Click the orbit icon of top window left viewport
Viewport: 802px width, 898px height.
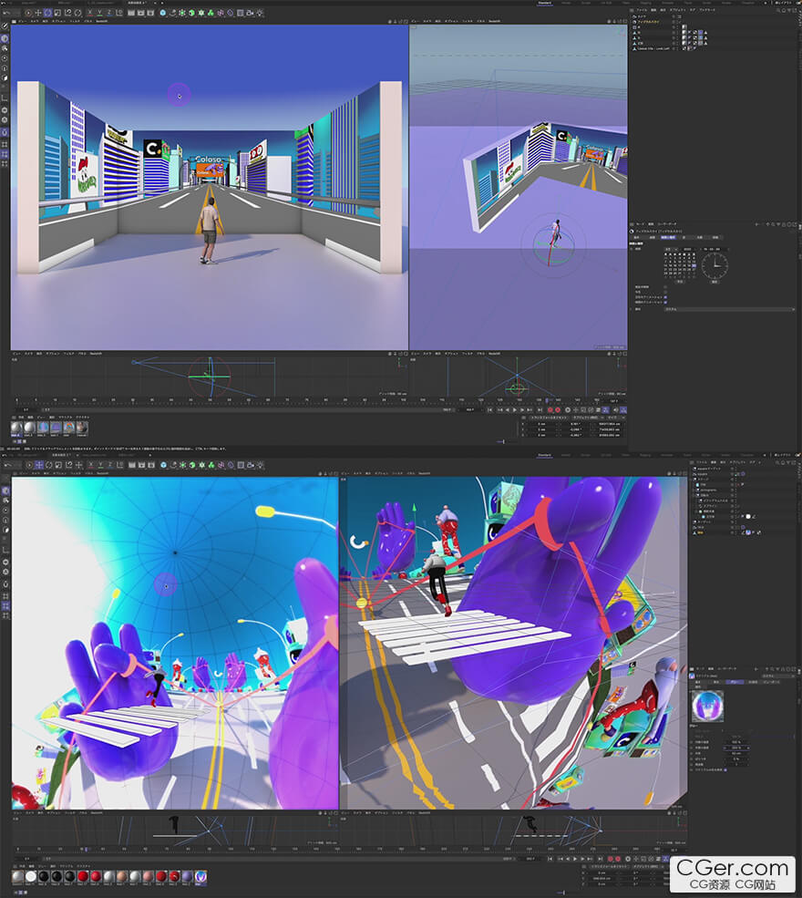[401, 21]
